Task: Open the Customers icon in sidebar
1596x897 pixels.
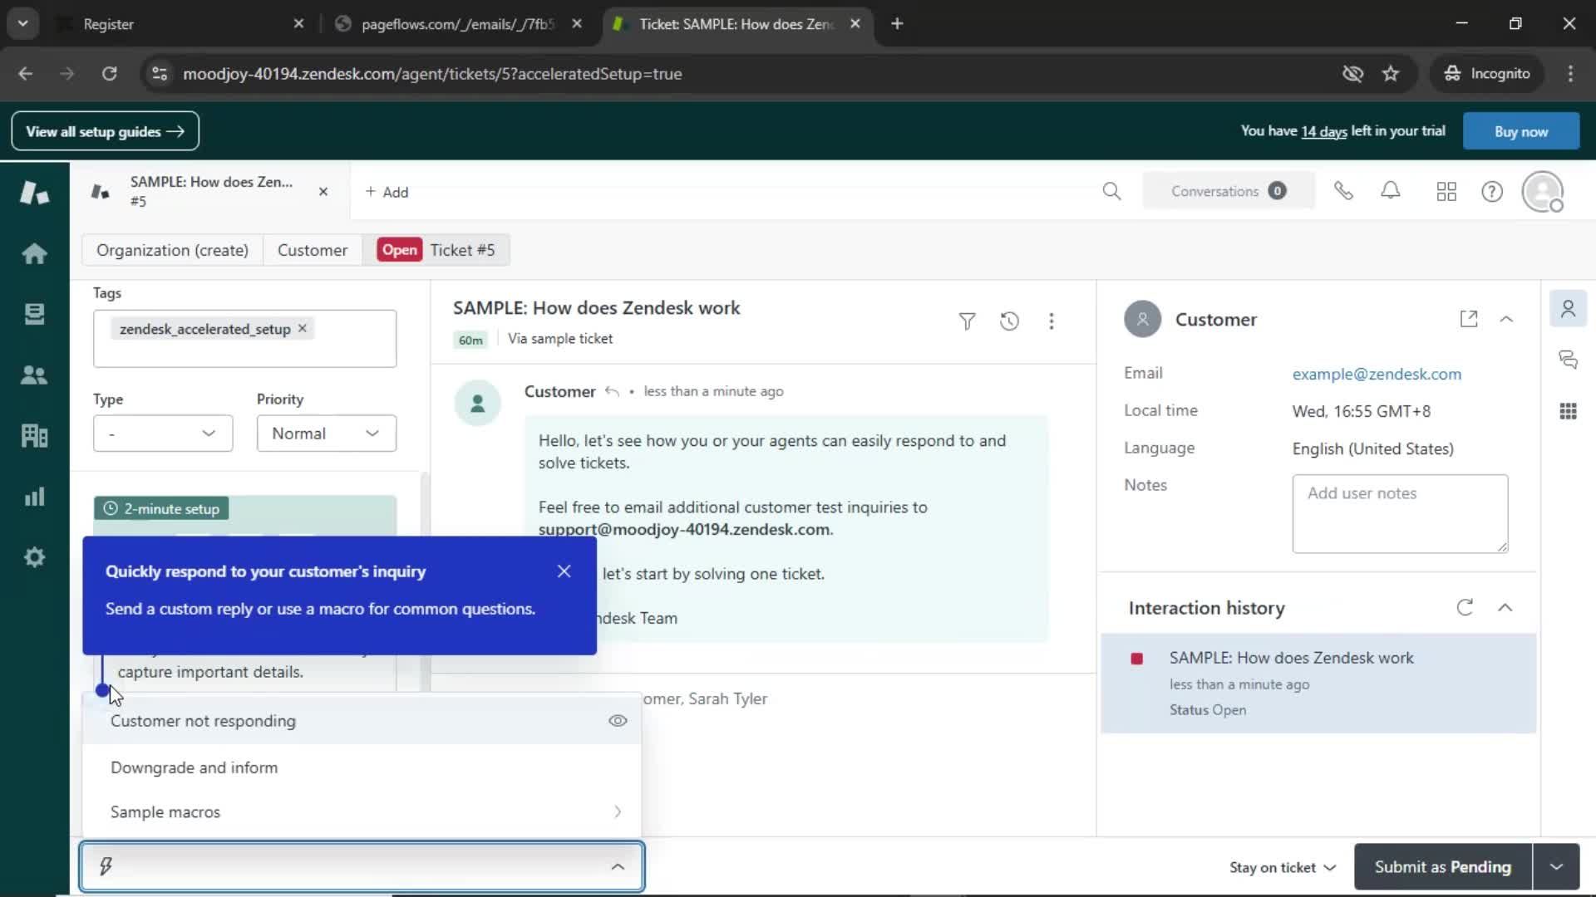Action: [34, 375]
